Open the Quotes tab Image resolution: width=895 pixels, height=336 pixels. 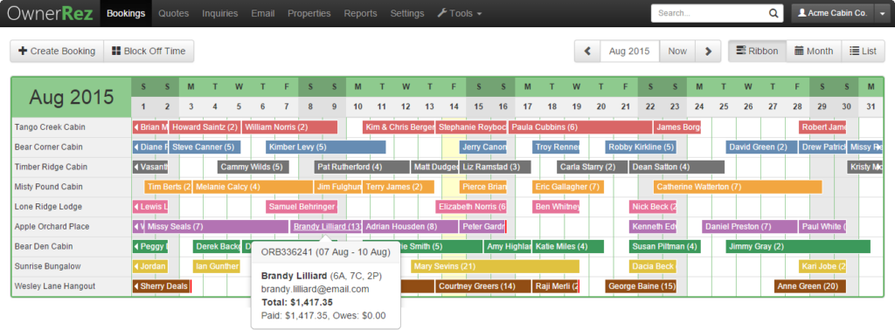coord(174,13)
